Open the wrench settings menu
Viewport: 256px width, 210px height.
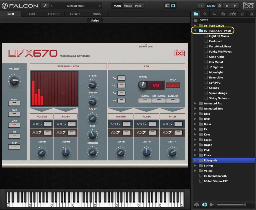45,6
